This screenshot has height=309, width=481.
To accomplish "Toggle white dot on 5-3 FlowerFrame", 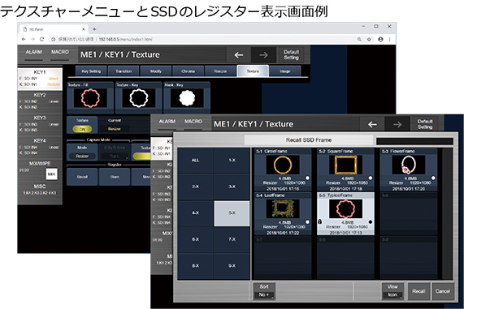I will click(433, 178).
